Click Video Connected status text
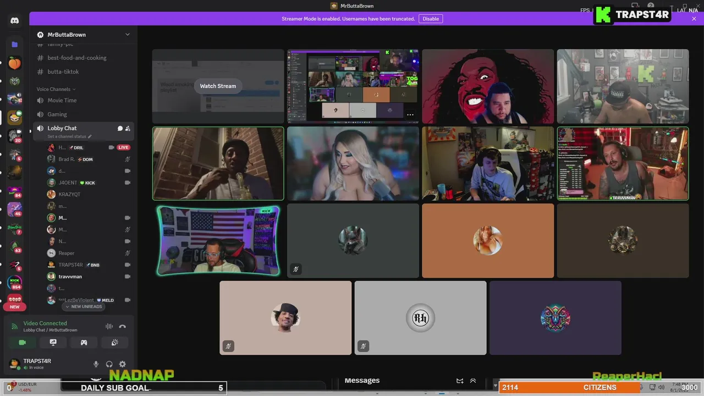 (45, 323)
